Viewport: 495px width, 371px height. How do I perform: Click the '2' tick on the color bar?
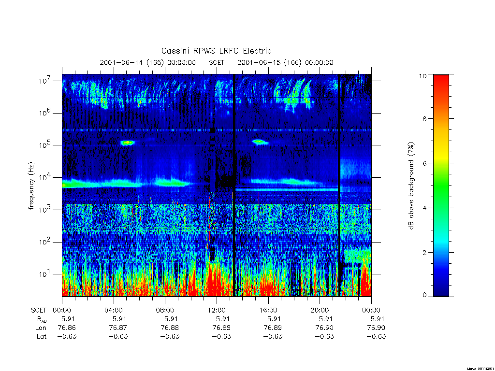click(424, 252)
